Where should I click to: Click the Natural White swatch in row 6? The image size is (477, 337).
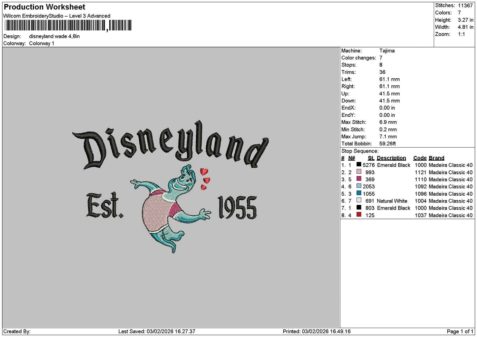tap(359, 200)
